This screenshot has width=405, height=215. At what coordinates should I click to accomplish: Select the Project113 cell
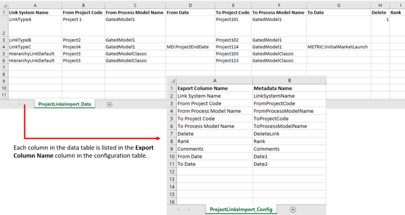coord(233,61)
